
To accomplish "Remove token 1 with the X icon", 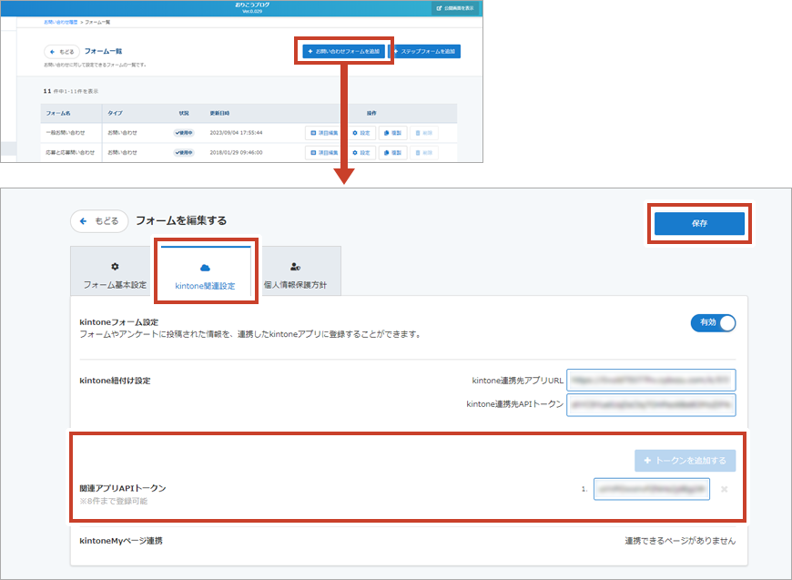I will click(724, 490).
